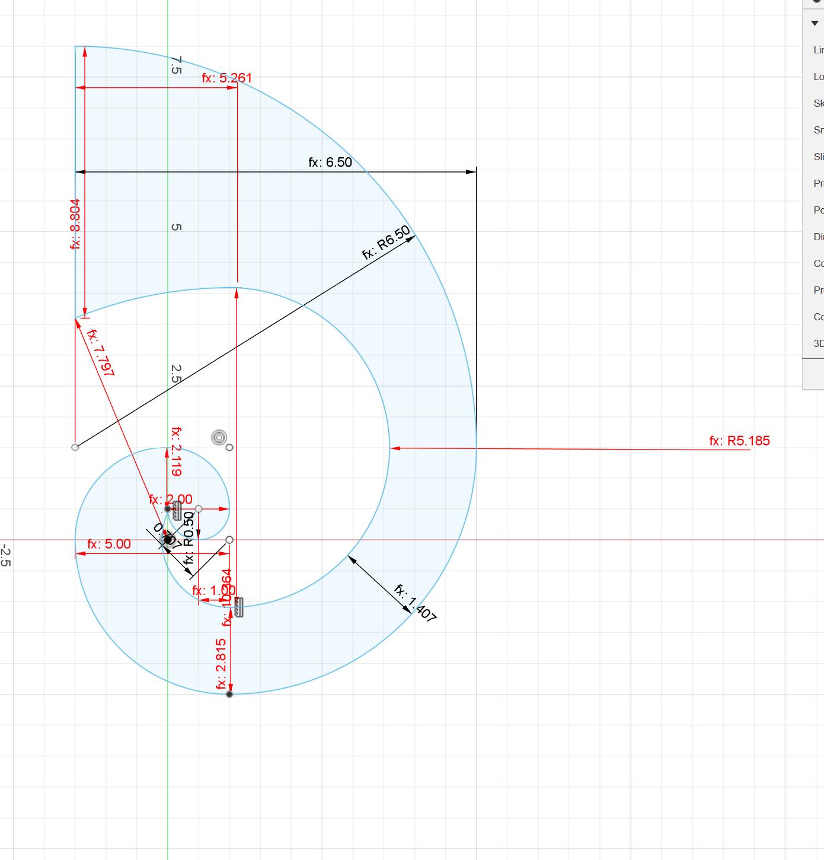Select the fx: 6.50 horizontal dimension label

[330, 162]
